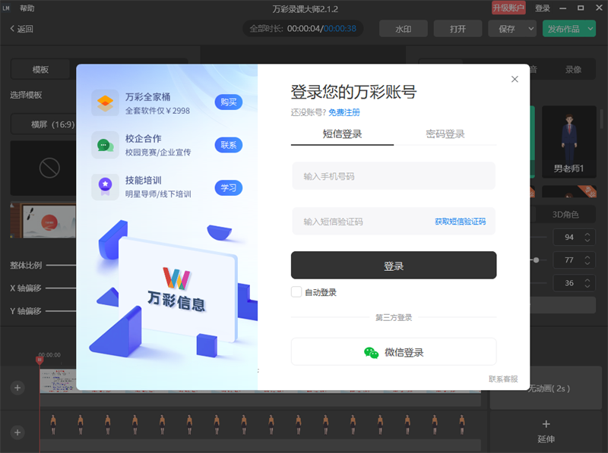Screen dimensions: 608x453
Task: Click the 联系 button for 校企合作
Action: tap(229, 145)
